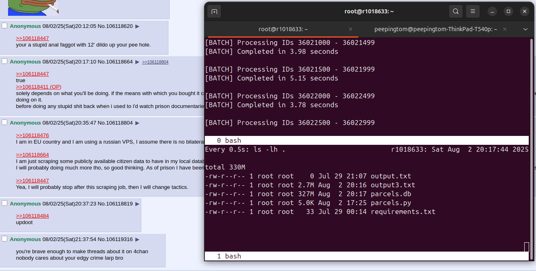
Task: Follow the >>106118476 quote link
Action: click(x=32, y=135)
